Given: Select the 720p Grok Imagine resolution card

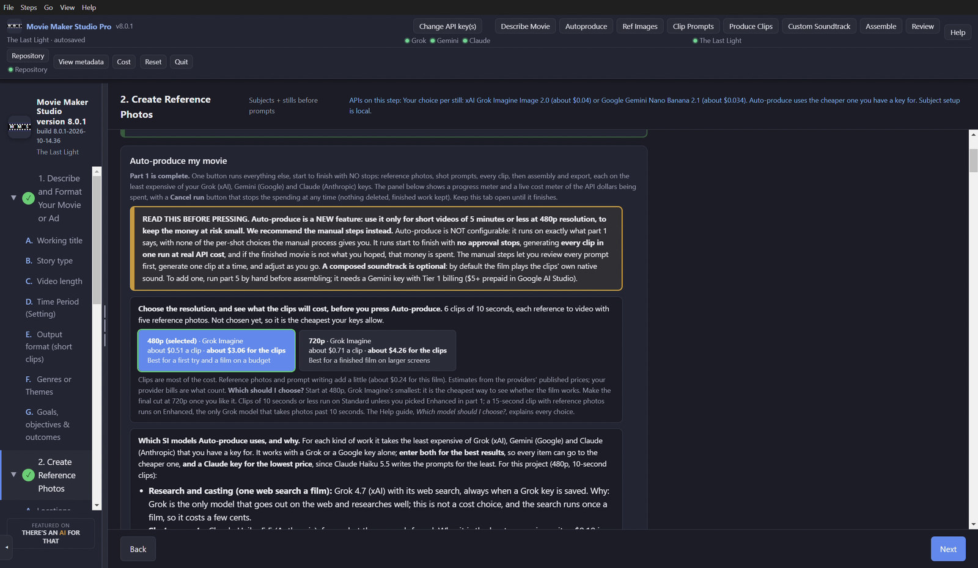Looking at the screenshot, I should (377, 351).
